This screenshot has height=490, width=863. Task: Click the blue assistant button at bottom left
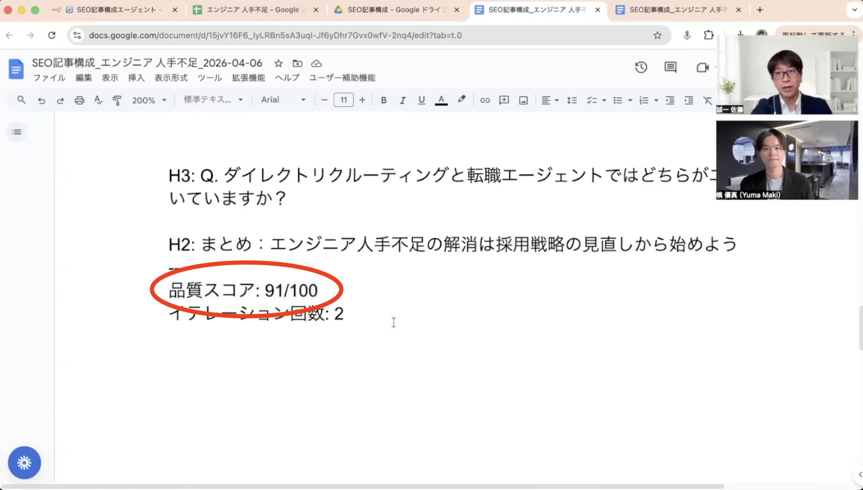point(24,463)
